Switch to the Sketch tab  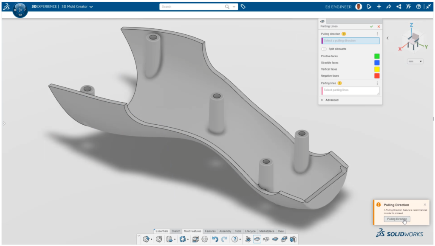[175, 231]
